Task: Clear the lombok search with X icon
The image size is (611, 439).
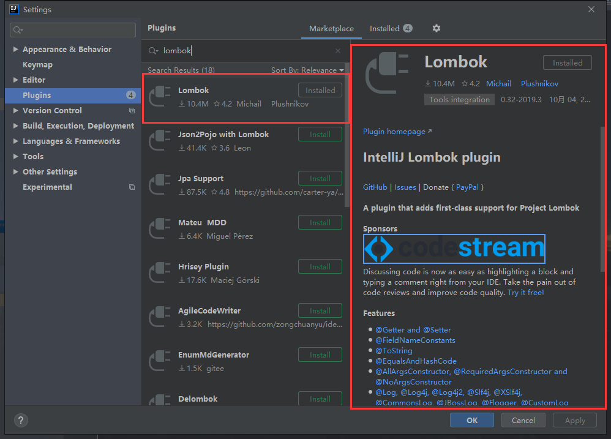Action: click(338, 51)
